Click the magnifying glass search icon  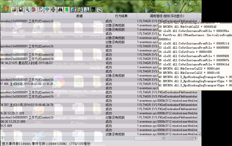(x=28, y=10)
